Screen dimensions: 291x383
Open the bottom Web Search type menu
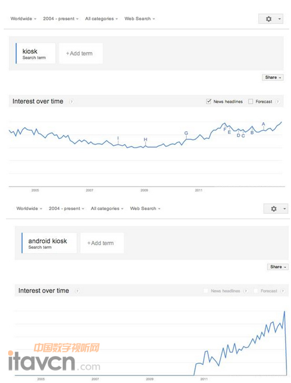click(x=145, y=209)
